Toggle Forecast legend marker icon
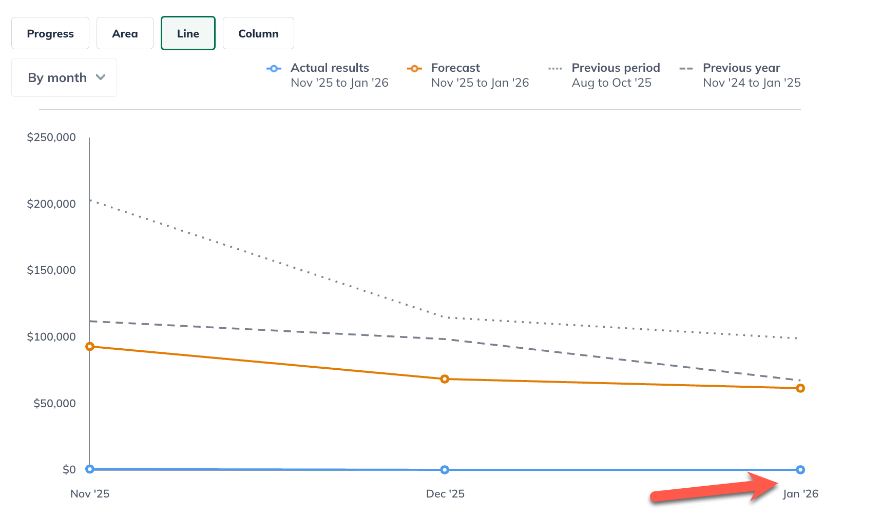Viewport: 881px width, 518px height. pos(414,68)
